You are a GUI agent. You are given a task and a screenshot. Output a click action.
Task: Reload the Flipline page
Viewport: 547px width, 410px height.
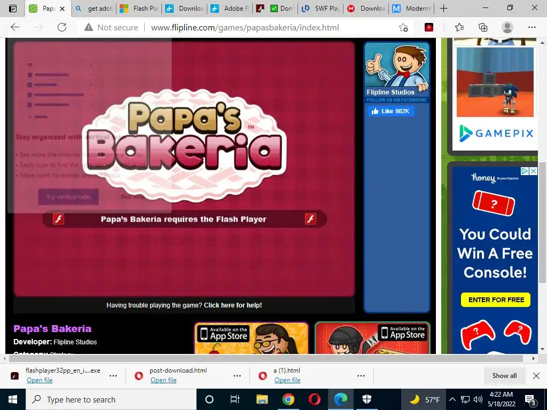click(62, 27)
